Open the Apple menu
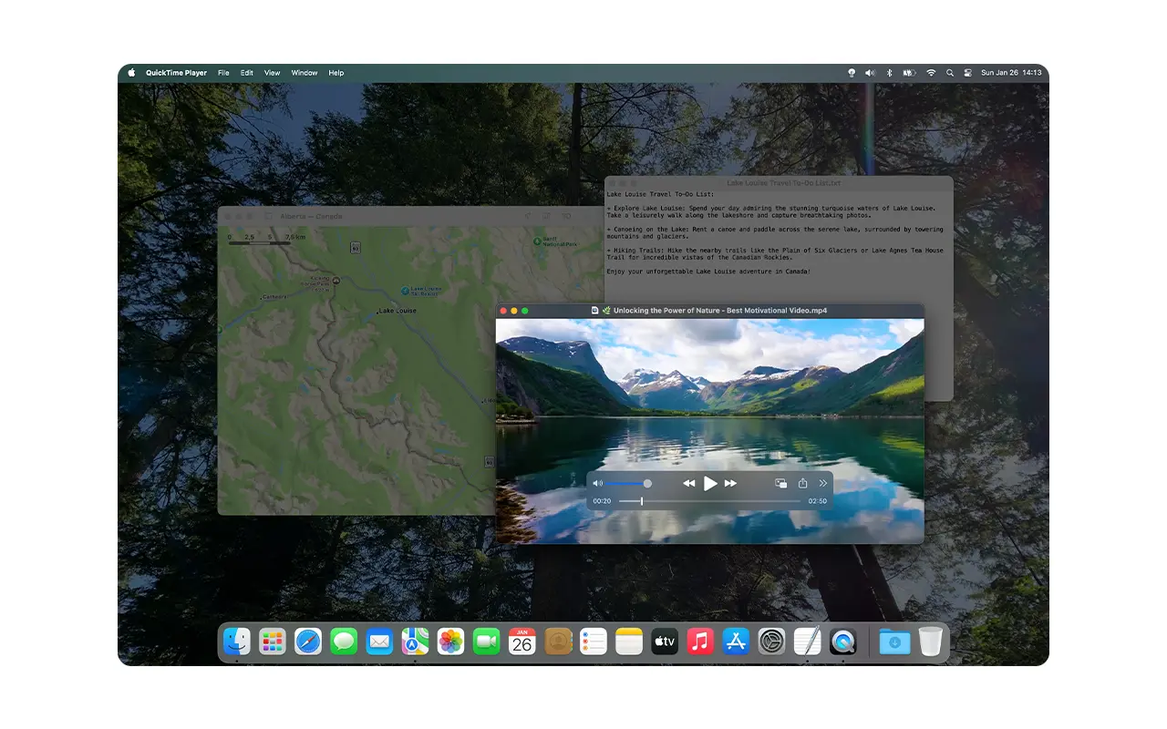Viewport: 1167px width, 729px height. pos(131,73)
